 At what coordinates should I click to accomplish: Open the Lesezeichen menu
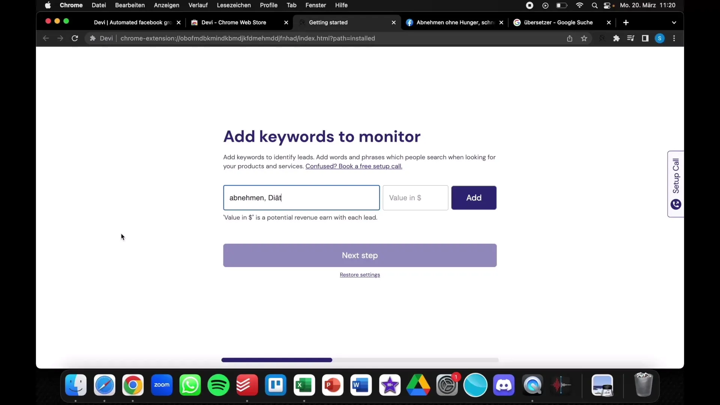tap(234, 5)
